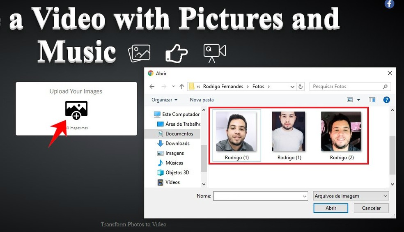Screen dimensions: 404x232
Task: Open the recent locations dropdown arrow
Action: tap(173, 86)
